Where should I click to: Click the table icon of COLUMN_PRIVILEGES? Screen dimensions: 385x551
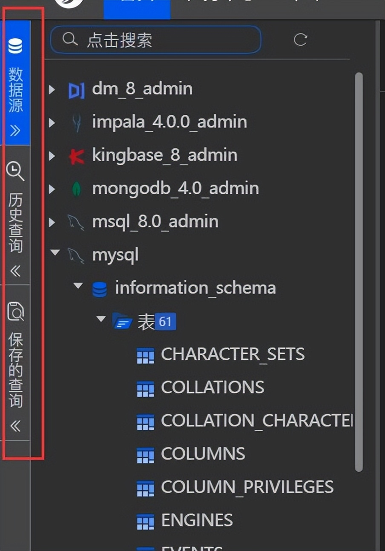pos(145,488)
